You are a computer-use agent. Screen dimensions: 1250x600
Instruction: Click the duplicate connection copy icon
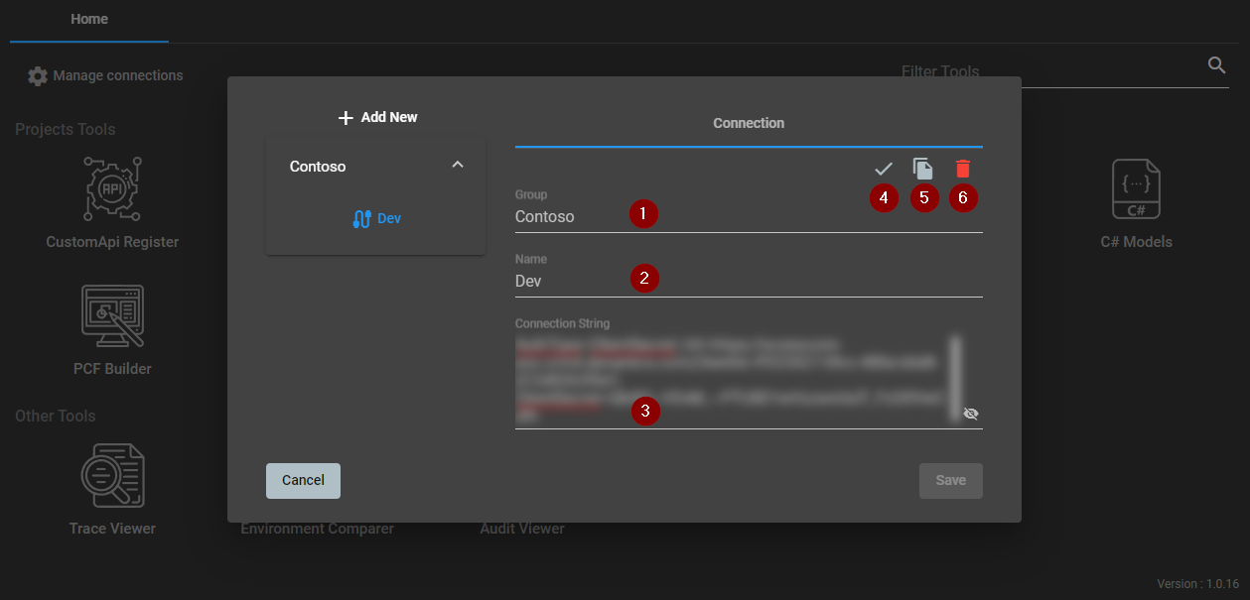[923, 169]
